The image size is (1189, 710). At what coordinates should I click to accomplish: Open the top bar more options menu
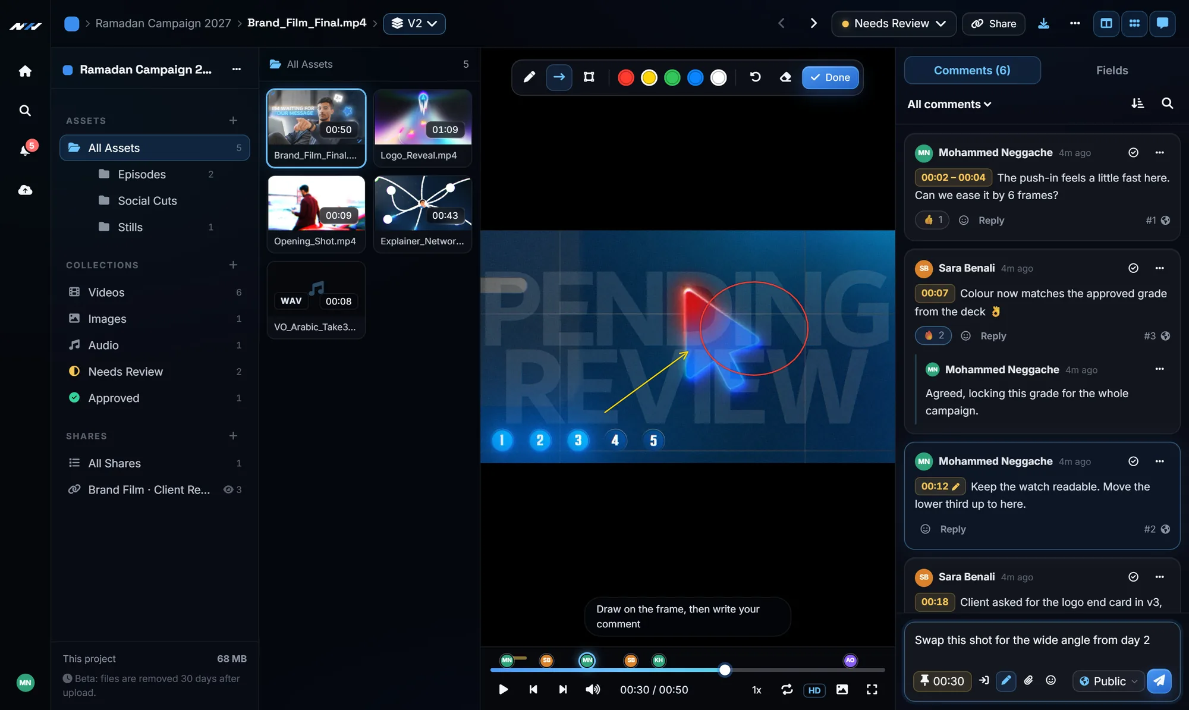point(1075,24)
